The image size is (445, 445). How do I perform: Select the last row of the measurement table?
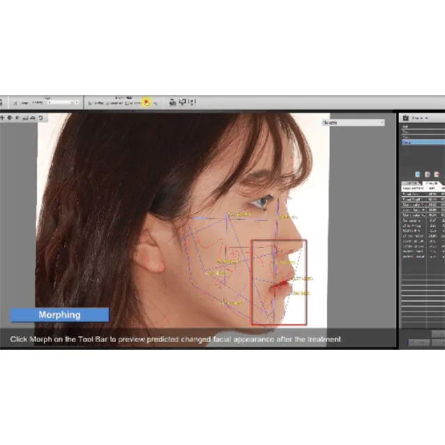[x=423, y=257]
